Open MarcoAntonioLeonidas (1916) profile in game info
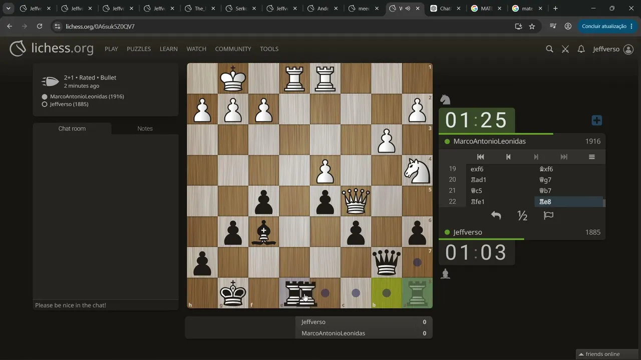 point(87,96)
